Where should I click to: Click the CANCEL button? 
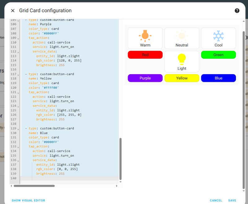[x=216, y=200]
